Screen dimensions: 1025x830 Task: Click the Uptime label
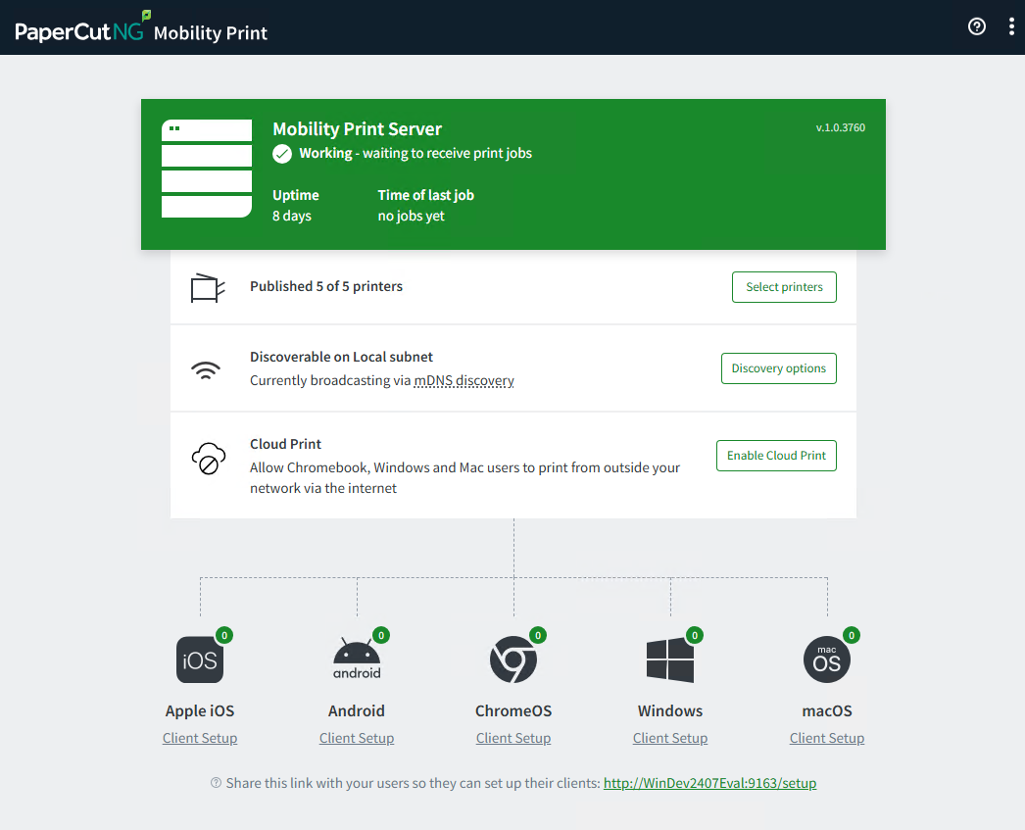coord(296,195)
